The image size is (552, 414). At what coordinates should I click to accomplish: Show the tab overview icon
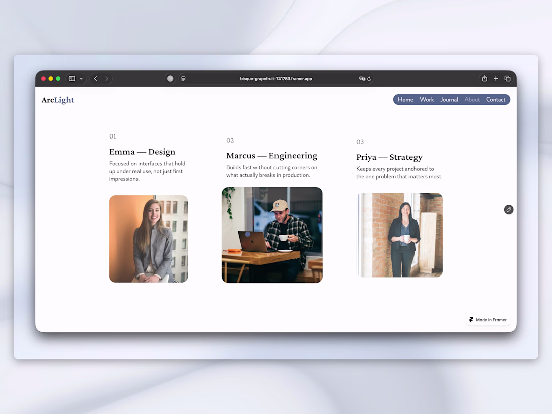point(507,78)
